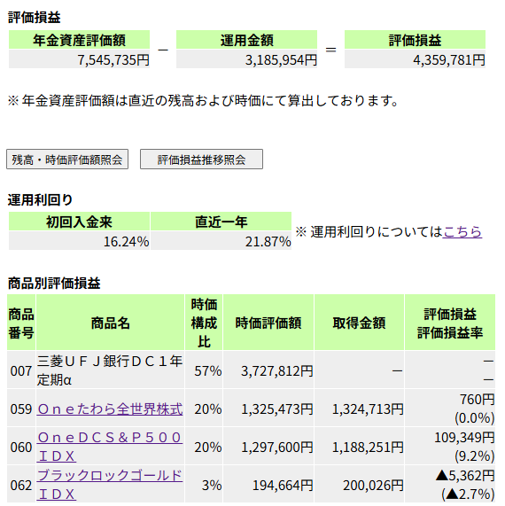Open the ＯｎｅＤＣＳ＆Ｐ５００ ＩＤＸ fund link
This screenshot has height=506, width=505.
coord(110,447)
